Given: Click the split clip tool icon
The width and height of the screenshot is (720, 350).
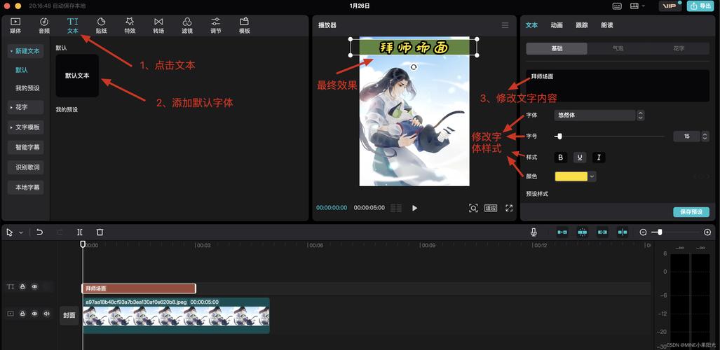Looking at the screenshot, I should point(80,232).
